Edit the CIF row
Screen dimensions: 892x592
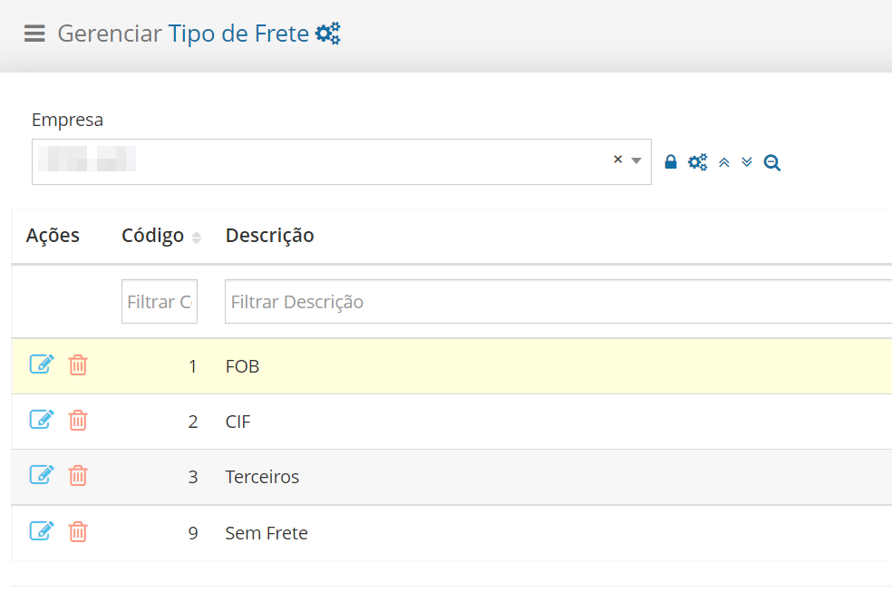pyautogui.click(x=42, y=420)
